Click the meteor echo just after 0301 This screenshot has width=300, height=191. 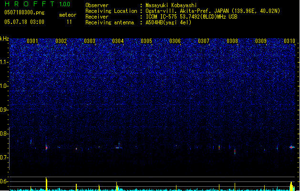[46, 148]
